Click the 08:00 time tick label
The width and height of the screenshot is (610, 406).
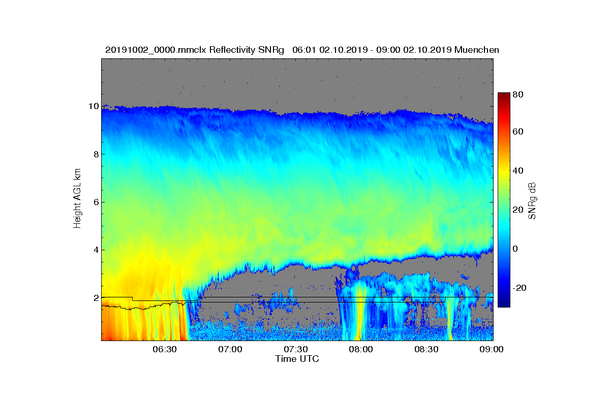[361, 350]
